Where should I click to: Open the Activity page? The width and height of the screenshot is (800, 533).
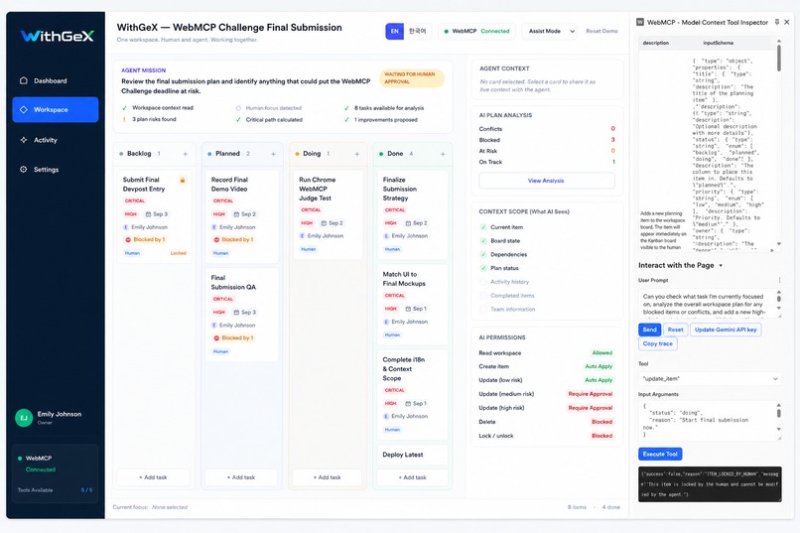pos(56,140)
